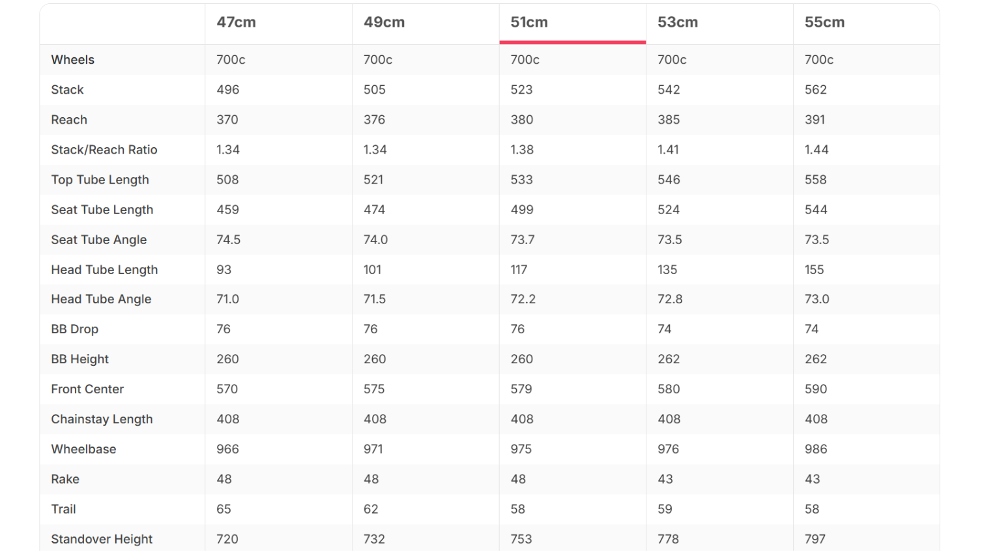
Task: Click the Stack row label
Action: click(x=68, y=90)
